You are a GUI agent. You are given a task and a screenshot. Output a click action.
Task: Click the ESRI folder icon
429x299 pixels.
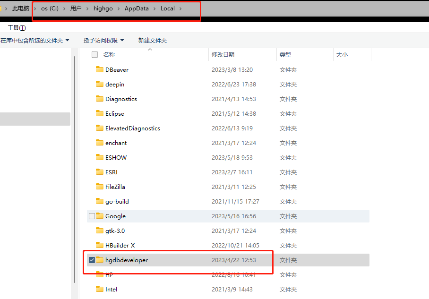click(x=100, y=172)
